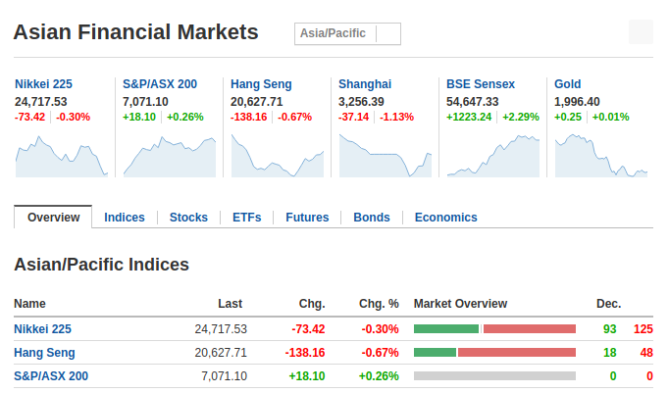Switch to the Indices tab

point(125,218)
